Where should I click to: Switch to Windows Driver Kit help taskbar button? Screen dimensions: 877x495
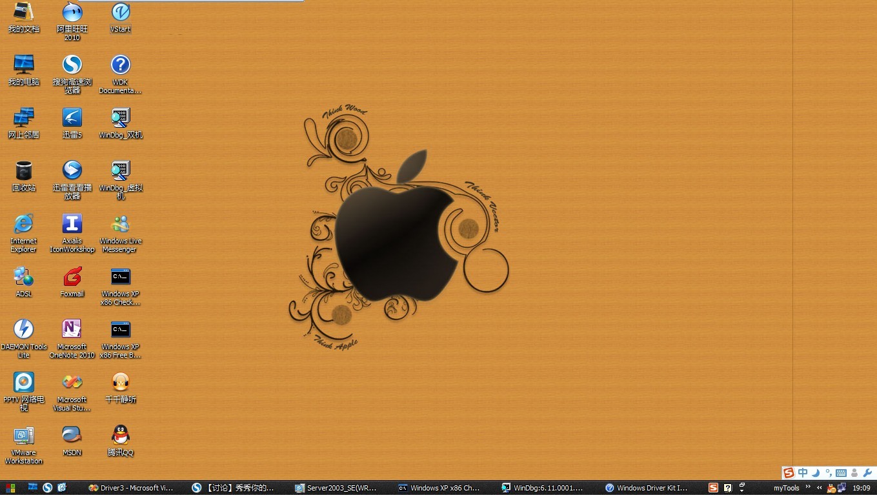pos(647,488)
